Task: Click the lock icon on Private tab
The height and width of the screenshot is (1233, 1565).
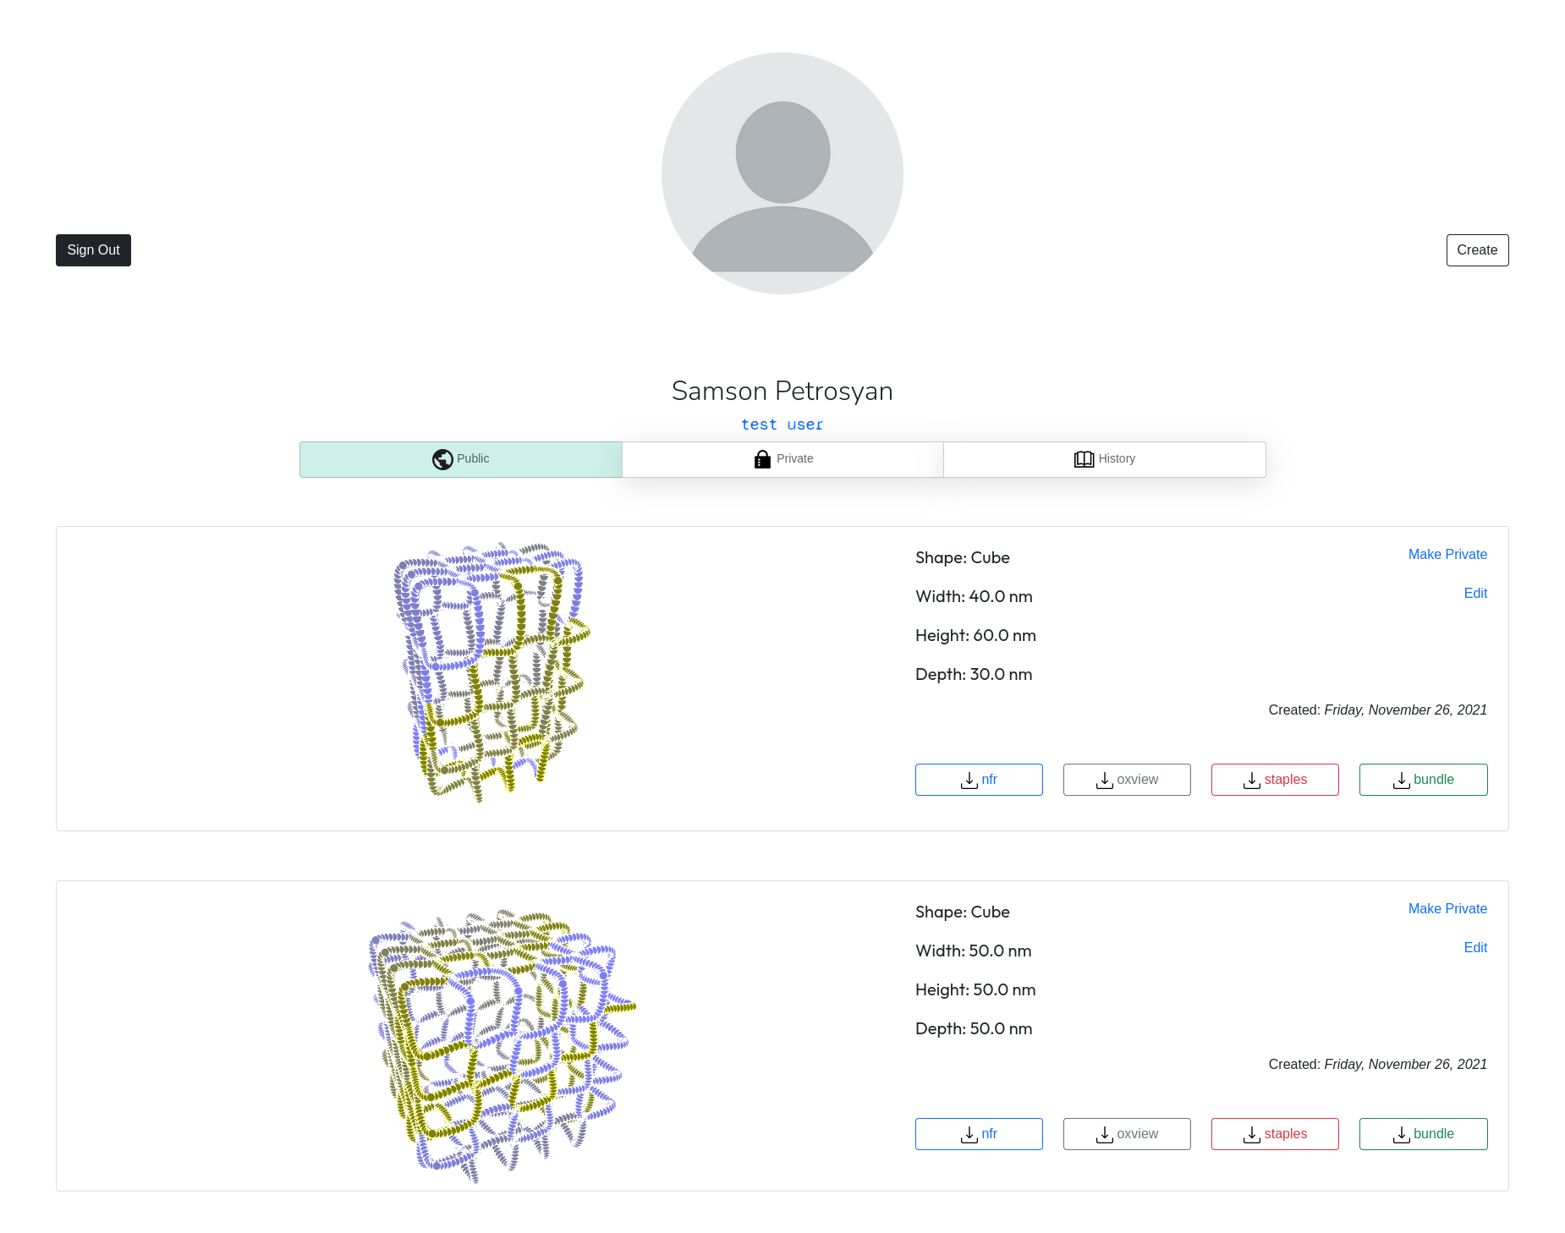Action: [762, 459]
